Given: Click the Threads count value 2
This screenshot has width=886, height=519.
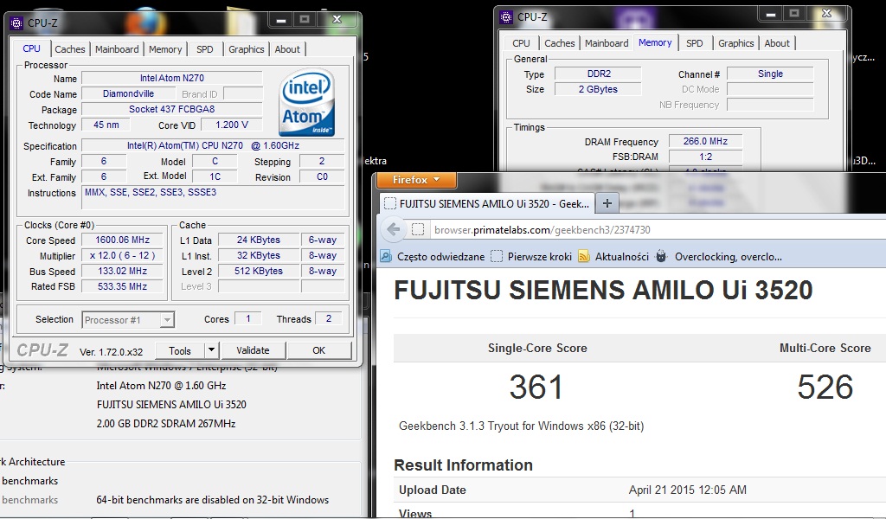Looking at the screenshot, I should (328, 318).
